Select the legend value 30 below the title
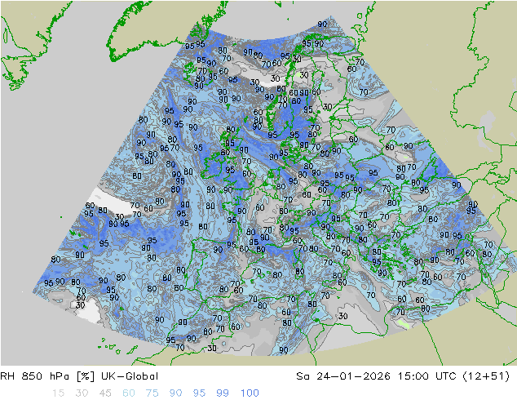The height and width of the screenshot is (400, 517). coord(82,393)
